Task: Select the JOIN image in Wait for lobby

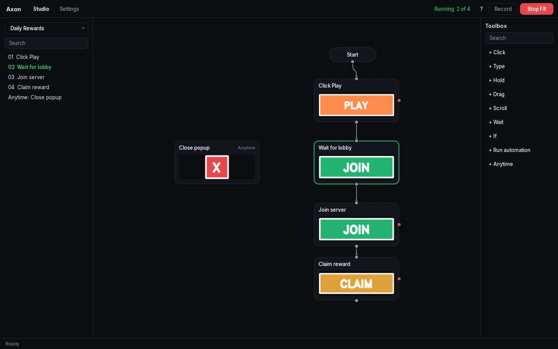Action: (356, 167)
